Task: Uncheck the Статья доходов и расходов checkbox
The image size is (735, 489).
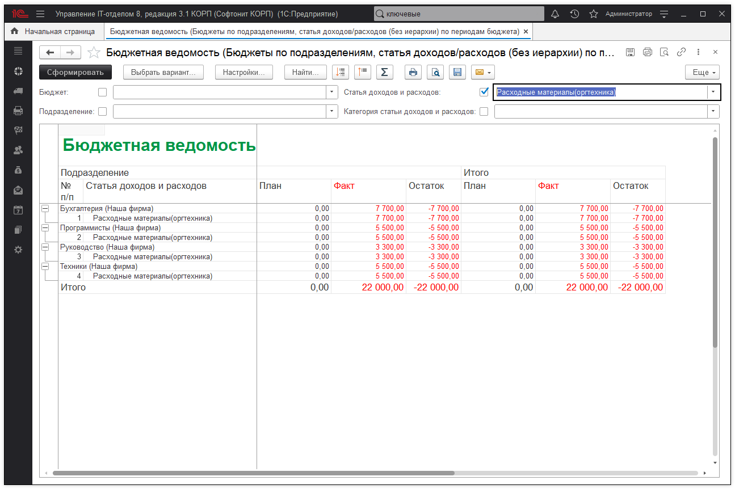Action: (484, 92)
